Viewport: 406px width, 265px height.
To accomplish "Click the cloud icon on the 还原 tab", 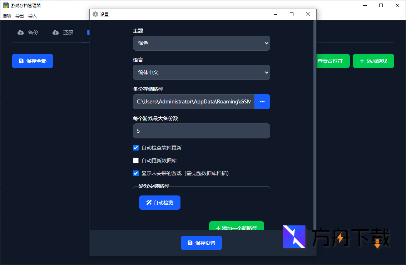I will [x=56, y=32].
